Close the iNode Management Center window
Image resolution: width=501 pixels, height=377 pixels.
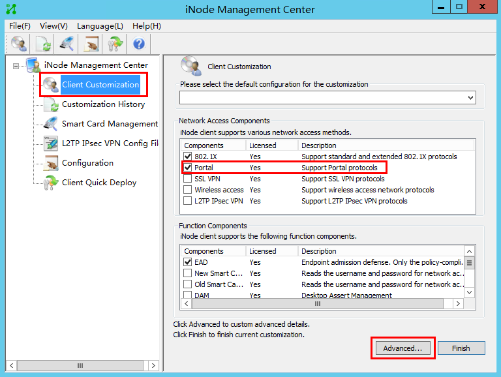[x=483, y=7]
